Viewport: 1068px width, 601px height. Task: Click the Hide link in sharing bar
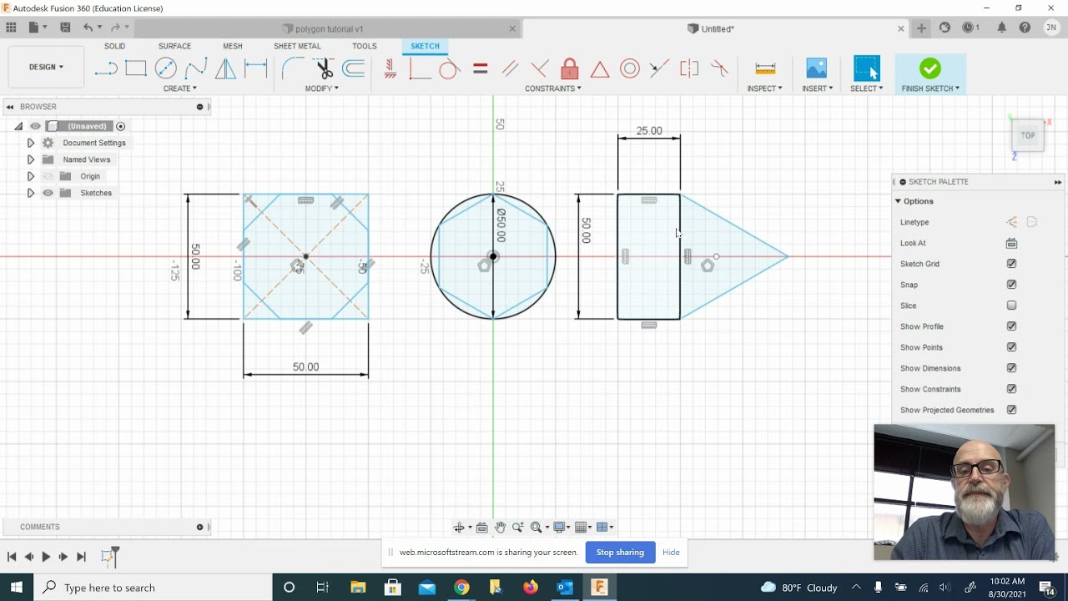click(671, 552)
